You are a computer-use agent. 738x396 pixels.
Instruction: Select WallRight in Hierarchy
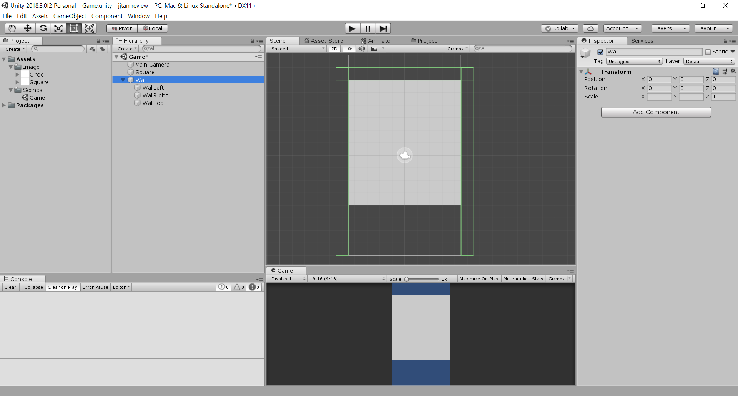coord(155,95)
